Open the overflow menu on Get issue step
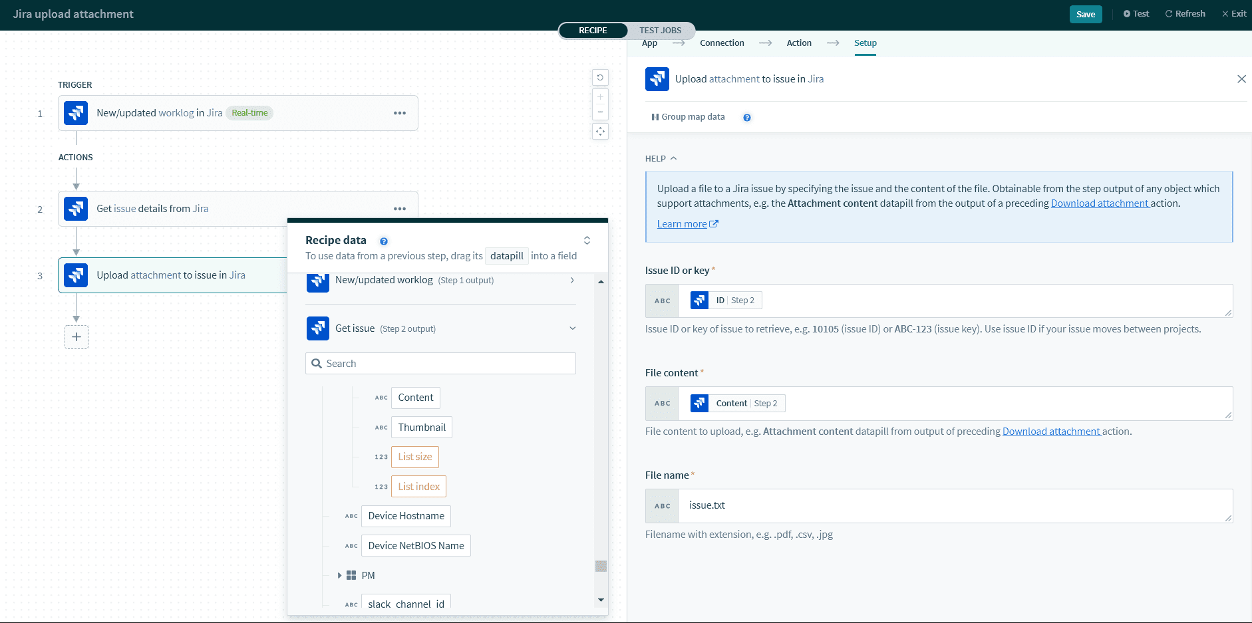The height and width of the screenshot is (623, 1252). tap(400, 208)
